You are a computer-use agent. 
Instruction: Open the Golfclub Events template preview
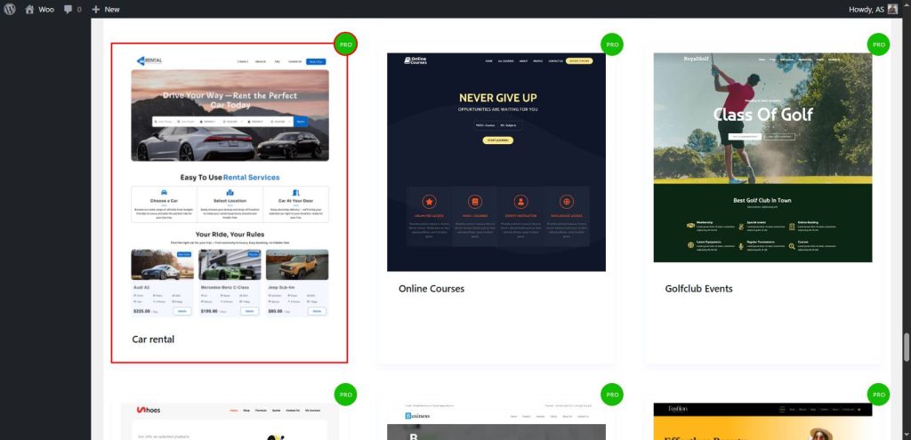762,157
